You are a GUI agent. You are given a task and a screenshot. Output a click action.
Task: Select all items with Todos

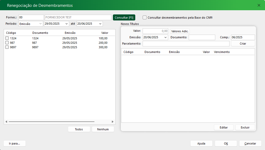(79, 129)
